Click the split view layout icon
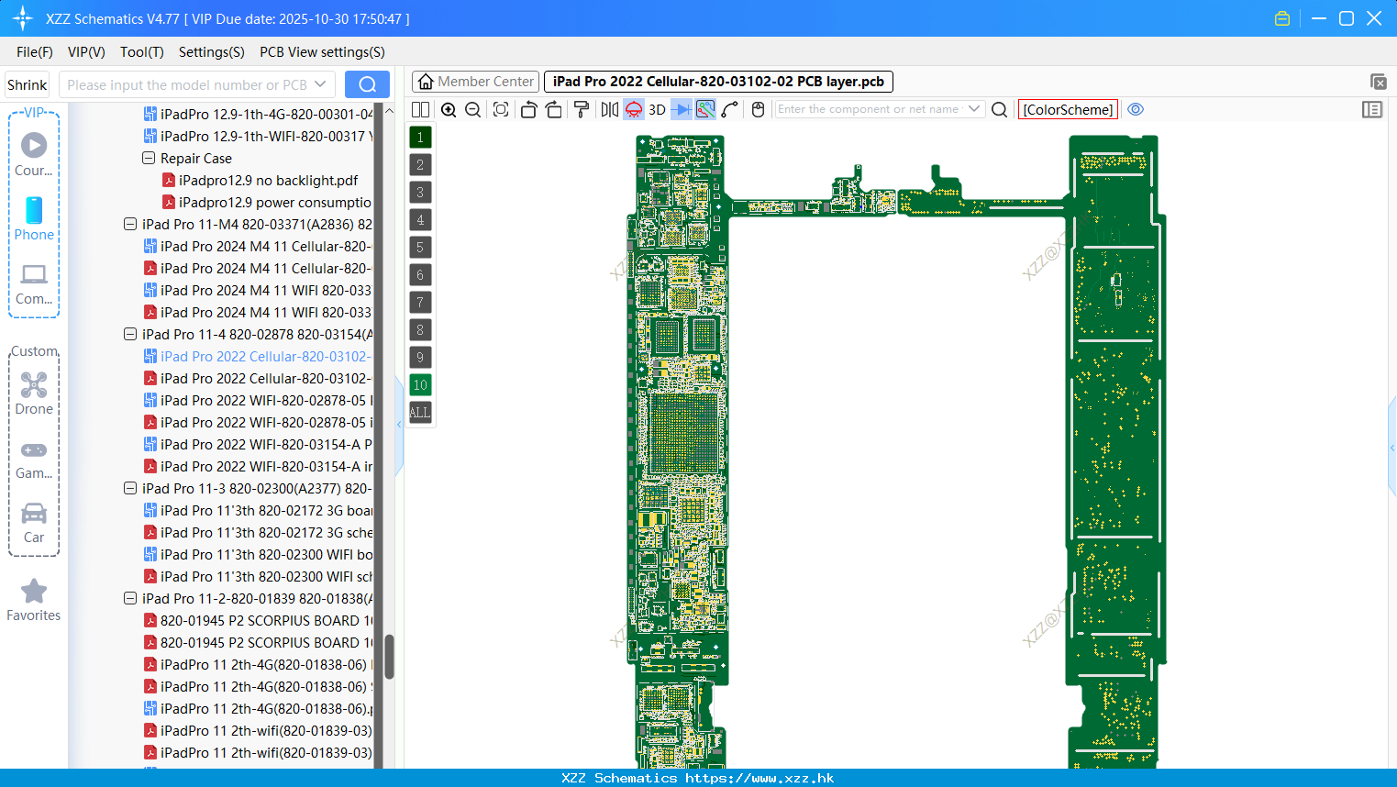This screenshot has width=1397, height=787. pyautogui.click(x=420, y=109)
